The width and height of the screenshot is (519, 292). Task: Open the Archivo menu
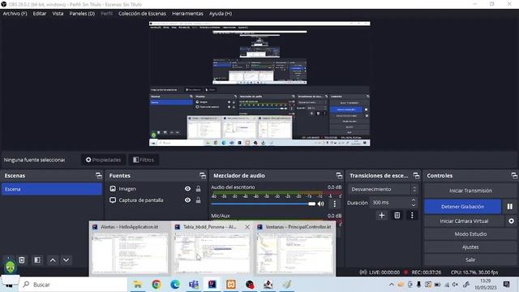click(x=15, y=14)
